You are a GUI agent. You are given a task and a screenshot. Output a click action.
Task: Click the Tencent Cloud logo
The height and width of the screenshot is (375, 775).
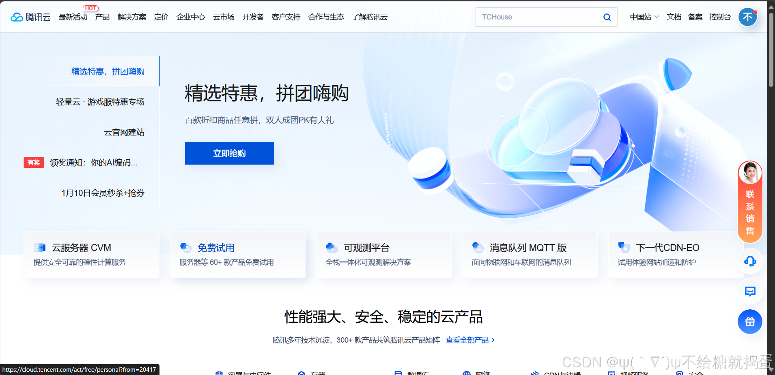point(30,17)
